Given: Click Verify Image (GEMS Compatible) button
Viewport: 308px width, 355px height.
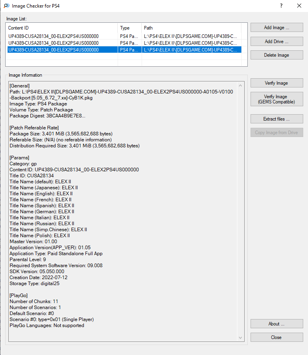Looking at the screenshot, I should coord(276,99).
